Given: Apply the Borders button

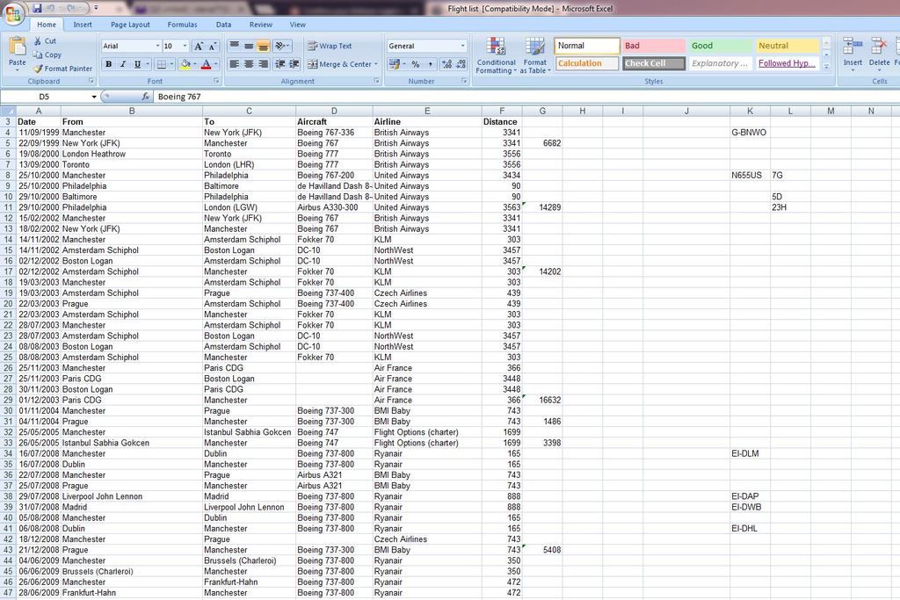Looking at the screenshot, I should pyautogui.click(x=162, y=64).
